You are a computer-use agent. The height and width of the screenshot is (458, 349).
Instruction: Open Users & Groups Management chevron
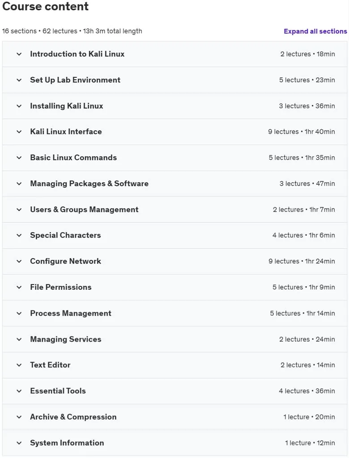19,210
